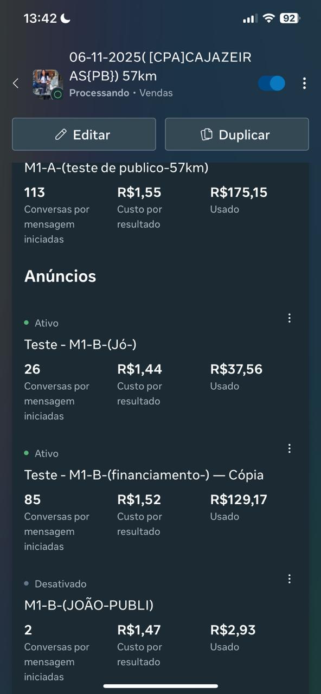Viewport: 321px width, 694px height.
Task: Click the campaign profile picture thumbnail
Action: [x=48, y=84]
